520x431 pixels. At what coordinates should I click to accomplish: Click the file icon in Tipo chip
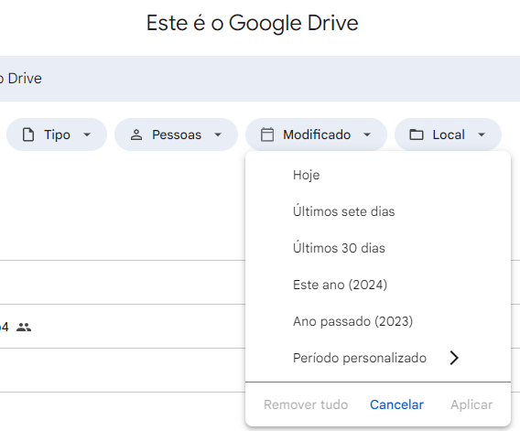(x=28, y=135)
